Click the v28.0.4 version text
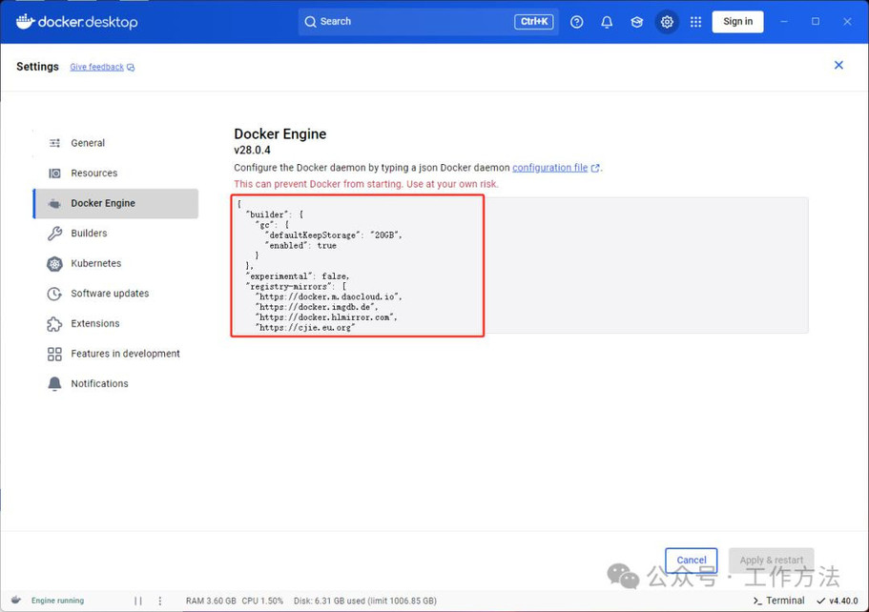Viewport: 869px width, 612px height. point(252,150)
